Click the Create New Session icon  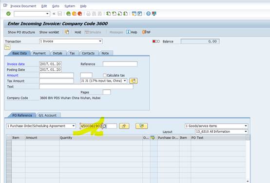[x=134, y=14]
